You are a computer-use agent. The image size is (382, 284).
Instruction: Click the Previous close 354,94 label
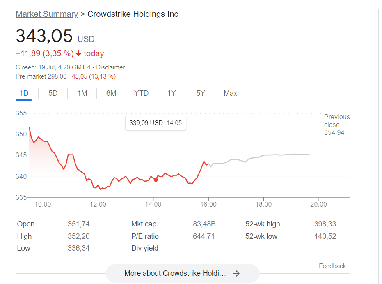(337, 125)
